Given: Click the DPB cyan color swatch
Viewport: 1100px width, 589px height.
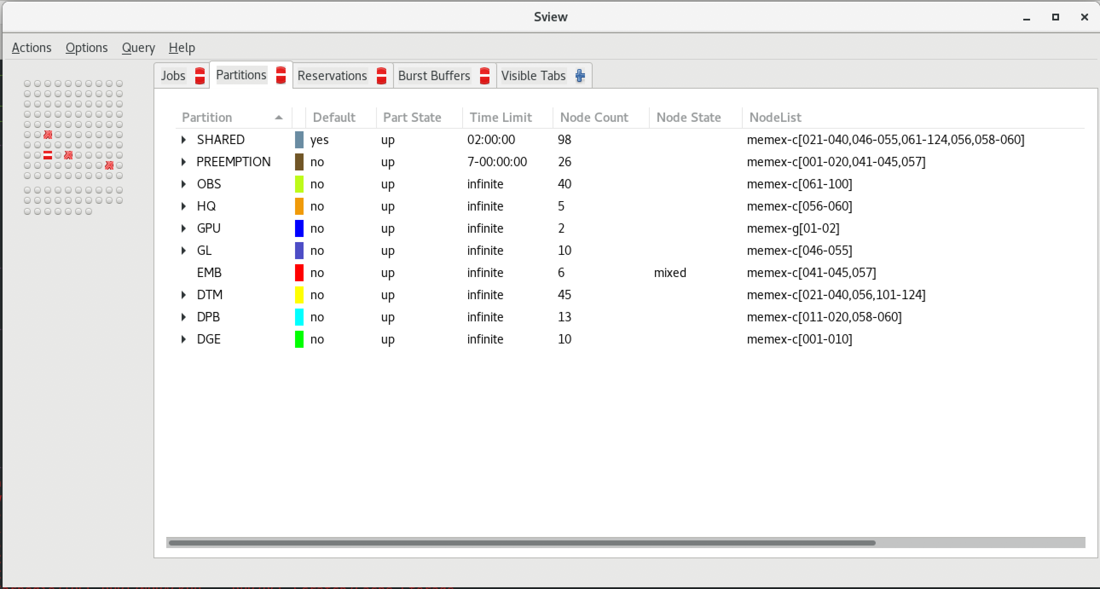Looking at the screenshot, I should pyautogui.click(x=299, y=317).
